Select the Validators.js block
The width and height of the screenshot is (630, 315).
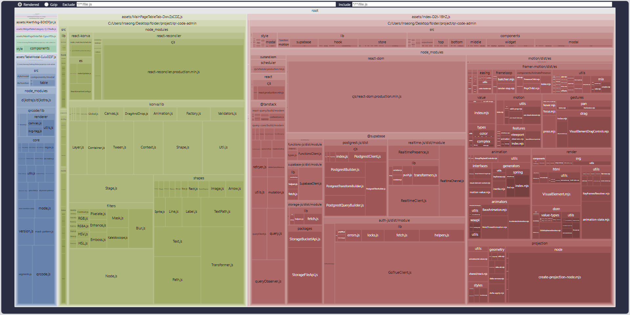(227, 114)
